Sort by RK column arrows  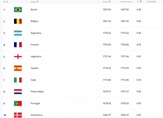point(7,2)
